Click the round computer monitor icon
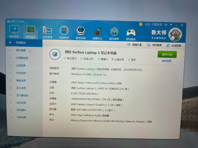 pos(55,54)
